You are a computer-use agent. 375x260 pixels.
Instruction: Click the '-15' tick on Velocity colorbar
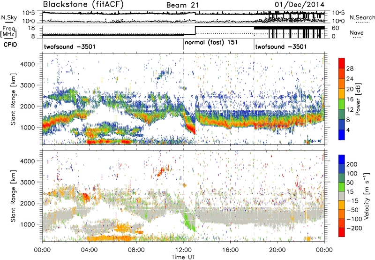click(352, 201)
